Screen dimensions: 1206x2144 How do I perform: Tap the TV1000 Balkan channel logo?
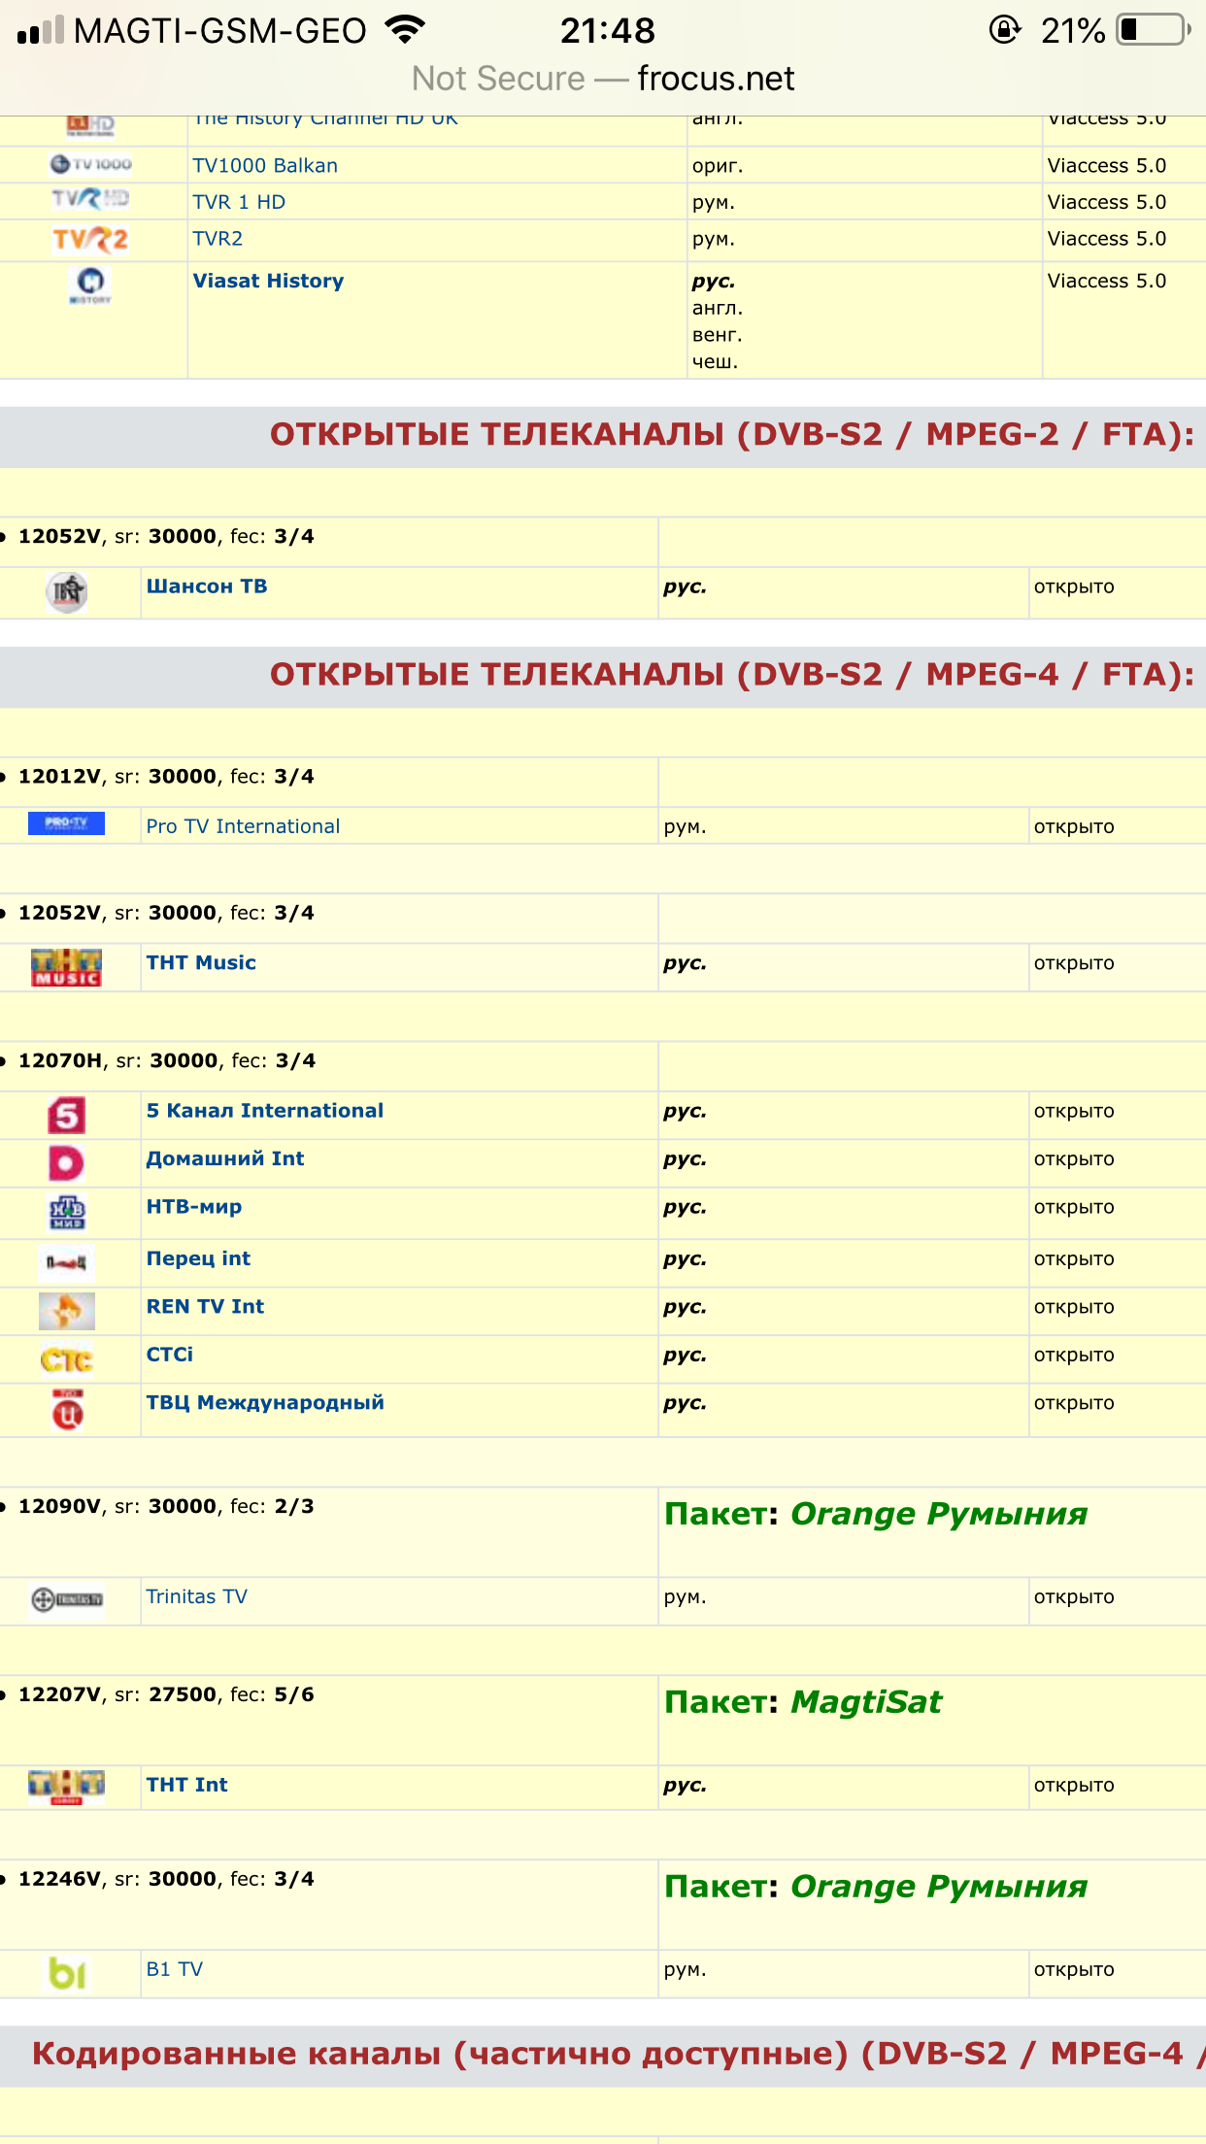coord(90,164)
